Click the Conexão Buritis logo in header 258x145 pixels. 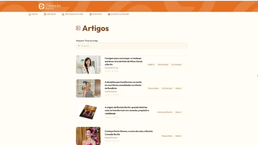tap(50, 6)
